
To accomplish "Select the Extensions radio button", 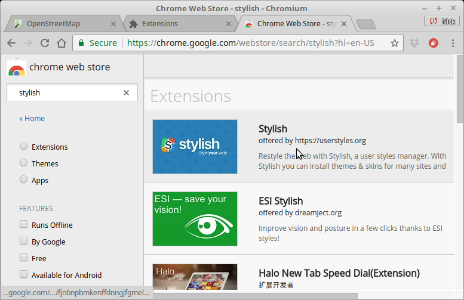I will pos(23,146).
